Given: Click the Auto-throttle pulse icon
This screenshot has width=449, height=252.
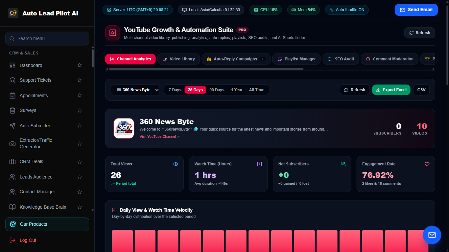Looking at the screenshot, I should tap(332, 10).
